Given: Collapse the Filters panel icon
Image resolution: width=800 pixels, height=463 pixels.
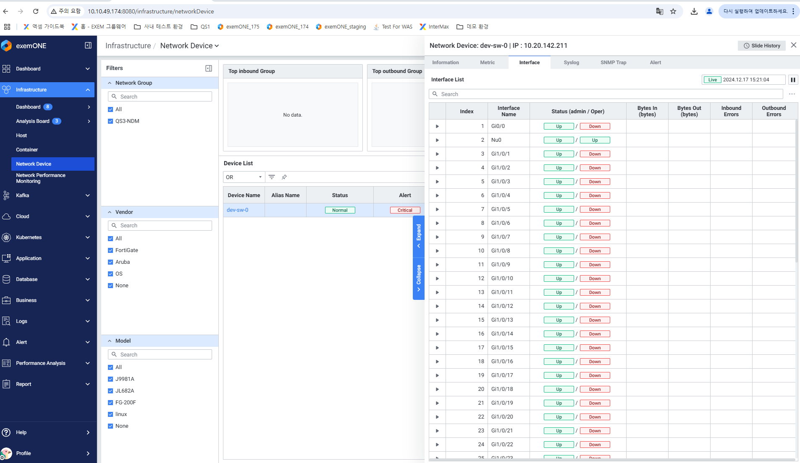Looking at the screenshot, I should [x=209, y=68].
